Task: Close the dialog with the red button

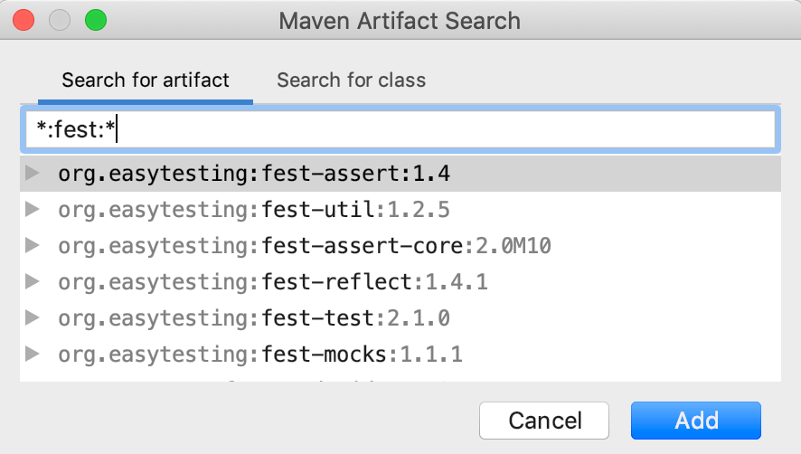Action: pos(24,20)
